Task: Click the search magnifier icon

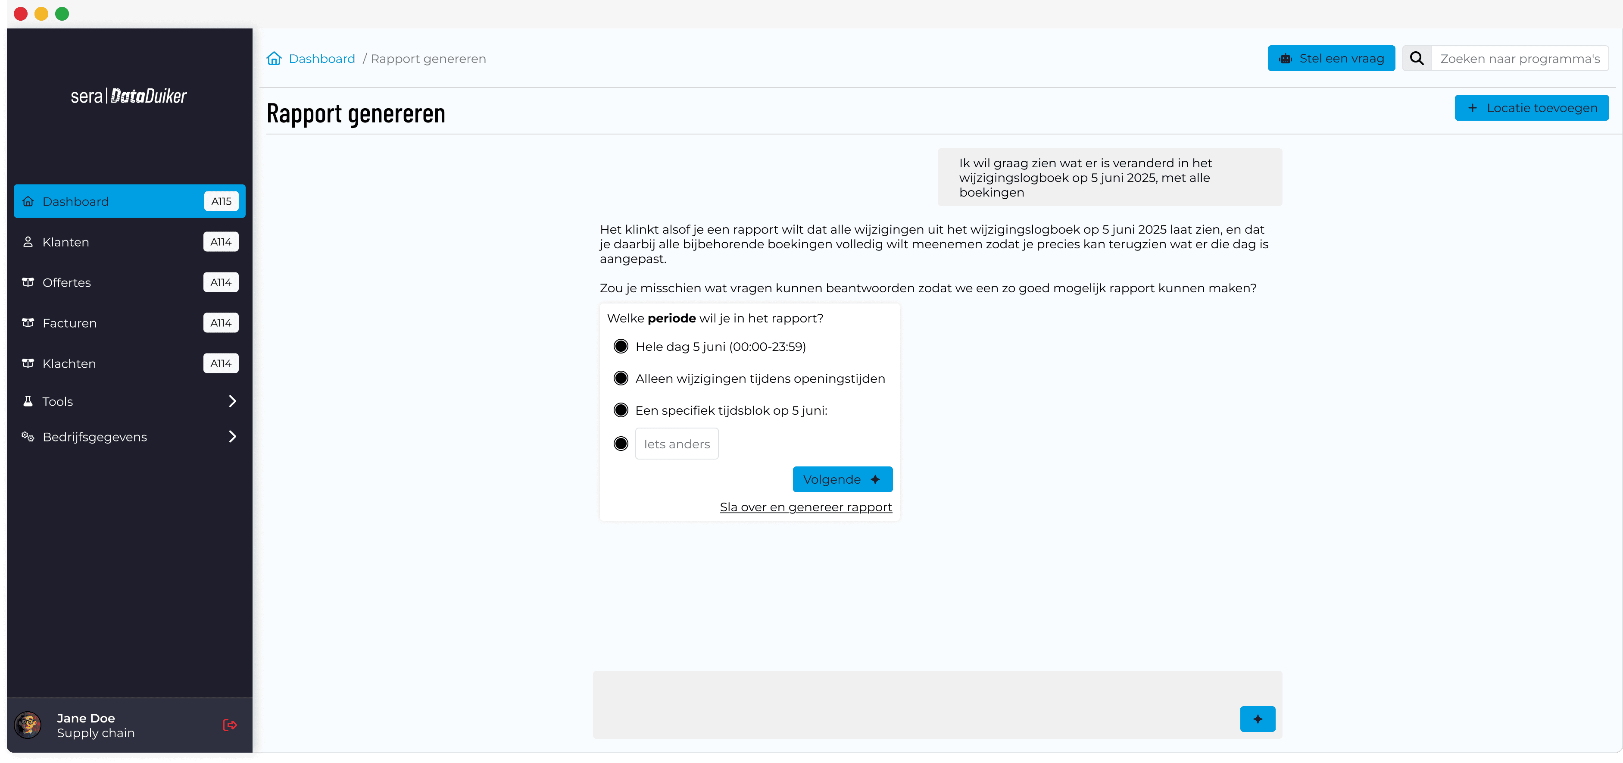Action: (1417, 59)
